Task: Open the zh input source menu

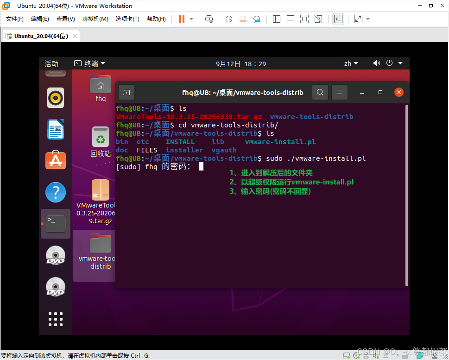Action: 351,63
